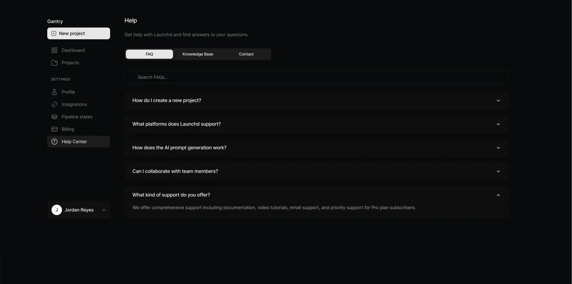Click the Profile person icon

(x=54, y=92)
